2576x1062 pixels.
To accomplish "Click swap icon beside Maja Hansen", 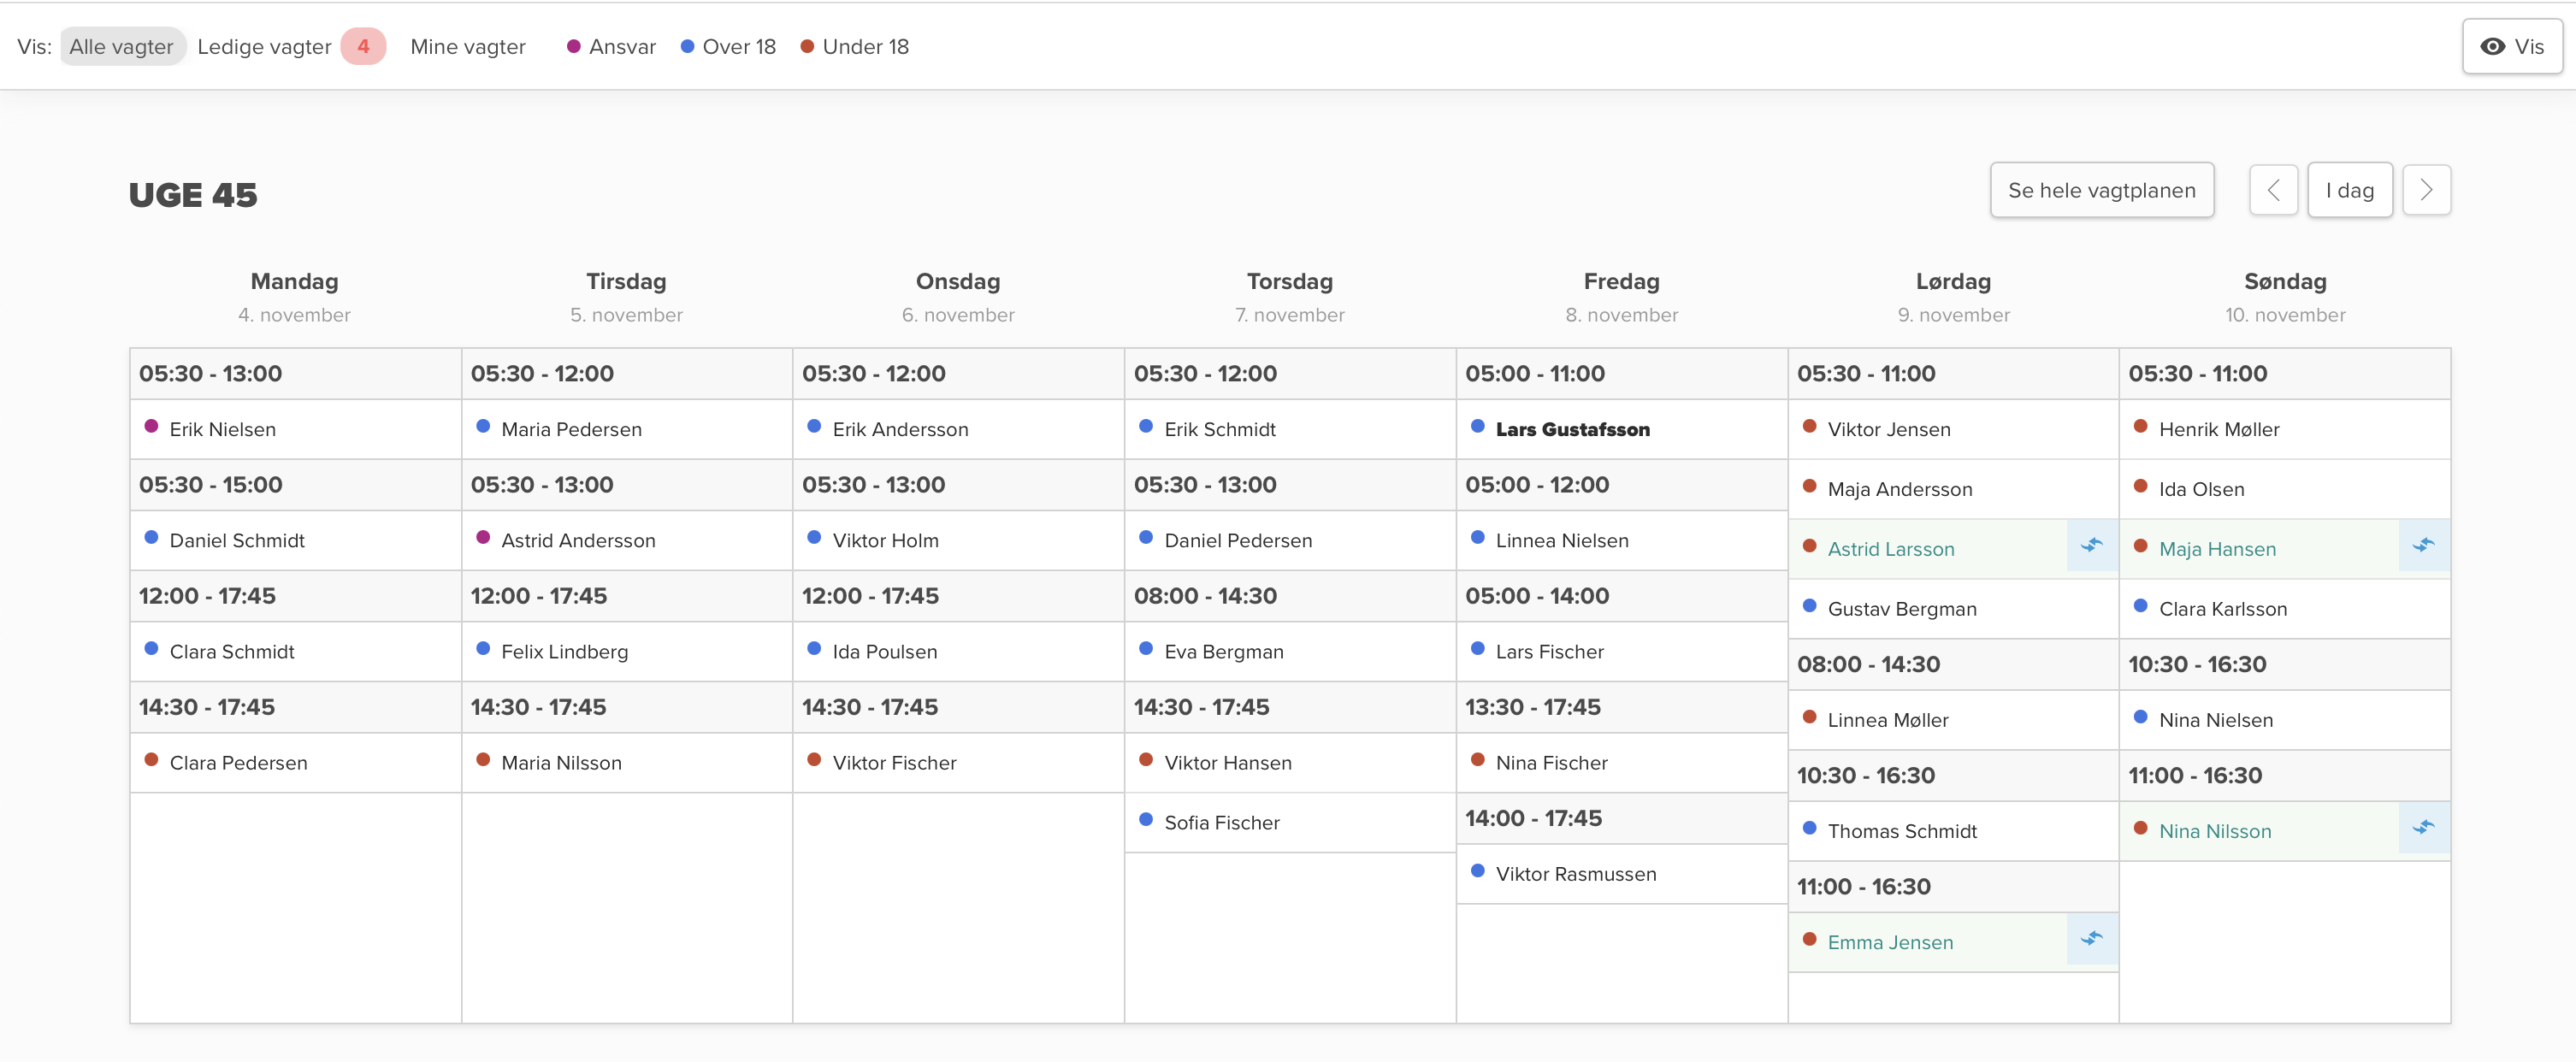I will point(2423,546).
